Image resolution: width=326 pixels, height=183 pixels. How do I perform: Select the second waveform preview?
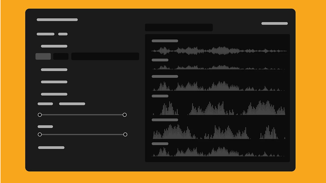[219, 68]
